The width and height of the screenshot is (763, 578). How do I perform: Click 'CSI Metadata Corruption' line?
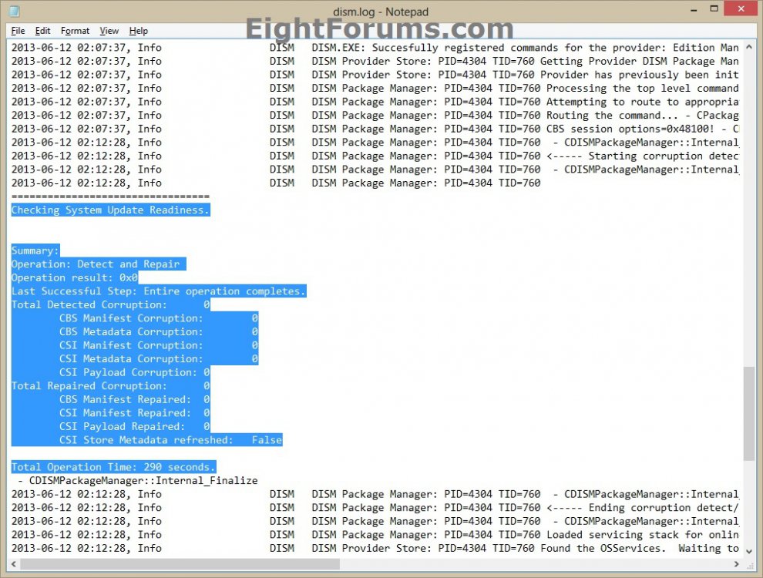point(159,359)
